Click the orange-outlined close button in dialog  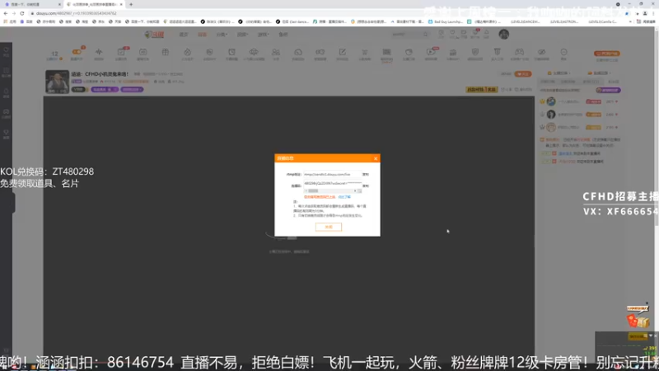[x=328, y=227]
